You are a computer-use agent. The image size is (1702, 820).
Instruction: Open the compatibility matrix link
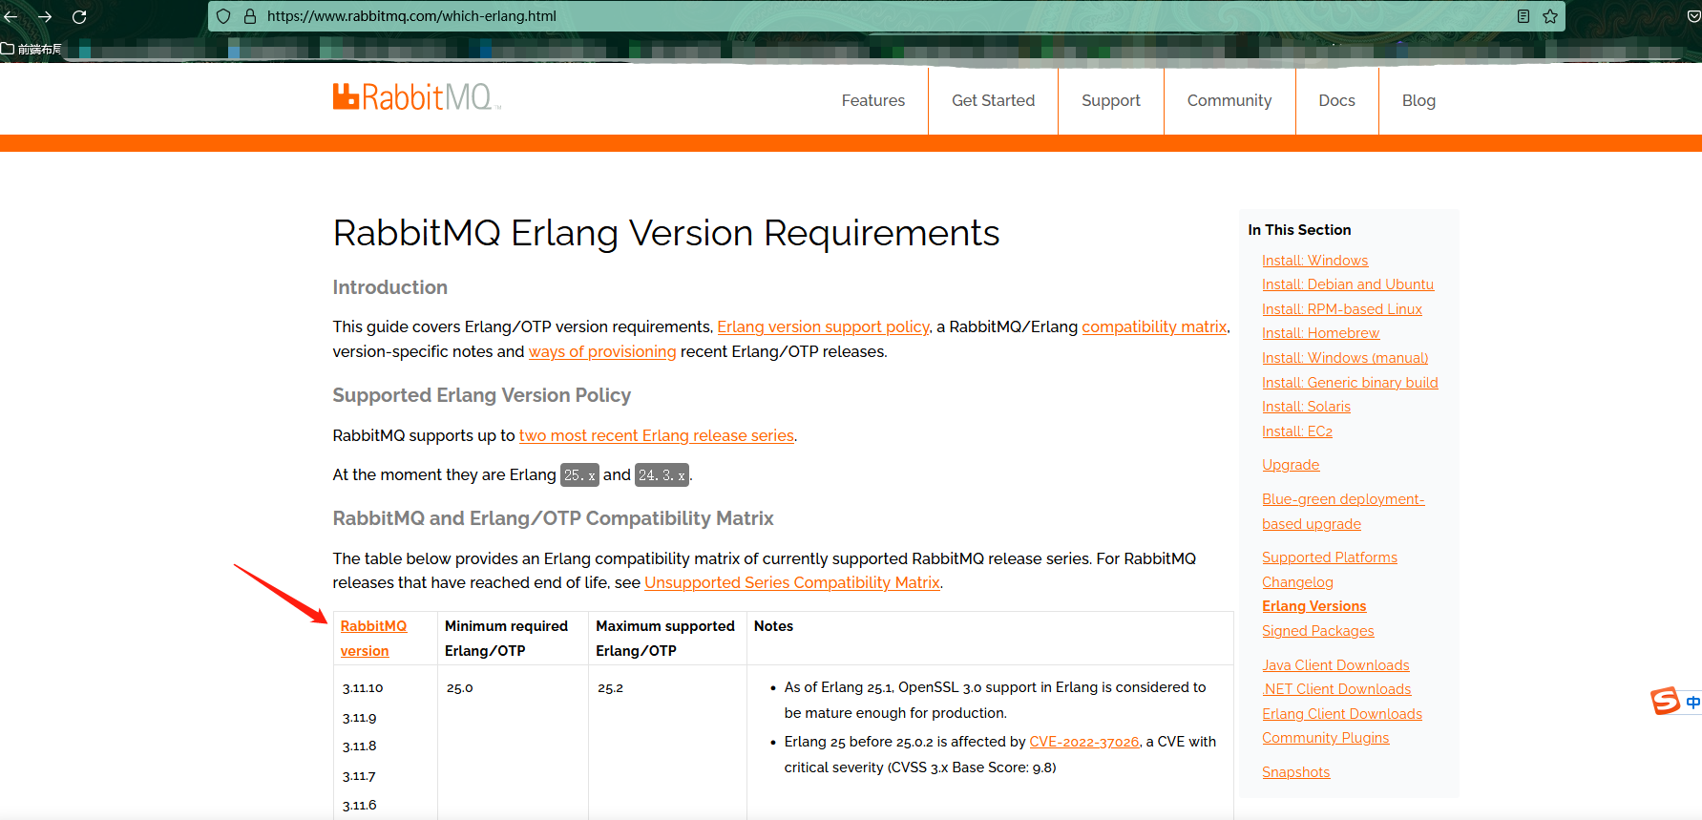pyautogui.click(x=1154, y=326)
